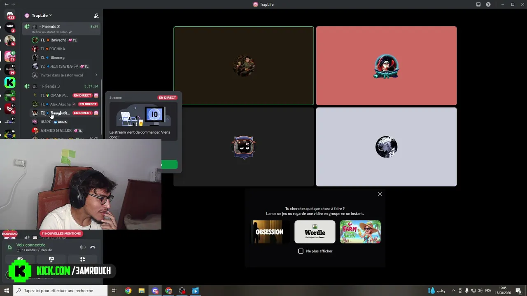
Task: Select the green-bordered participant video tile
Action: (244, 66)
